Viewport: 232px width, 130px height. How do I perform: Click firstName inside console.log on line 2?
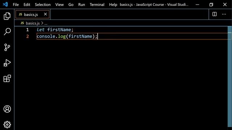click(x=80, y=36)
